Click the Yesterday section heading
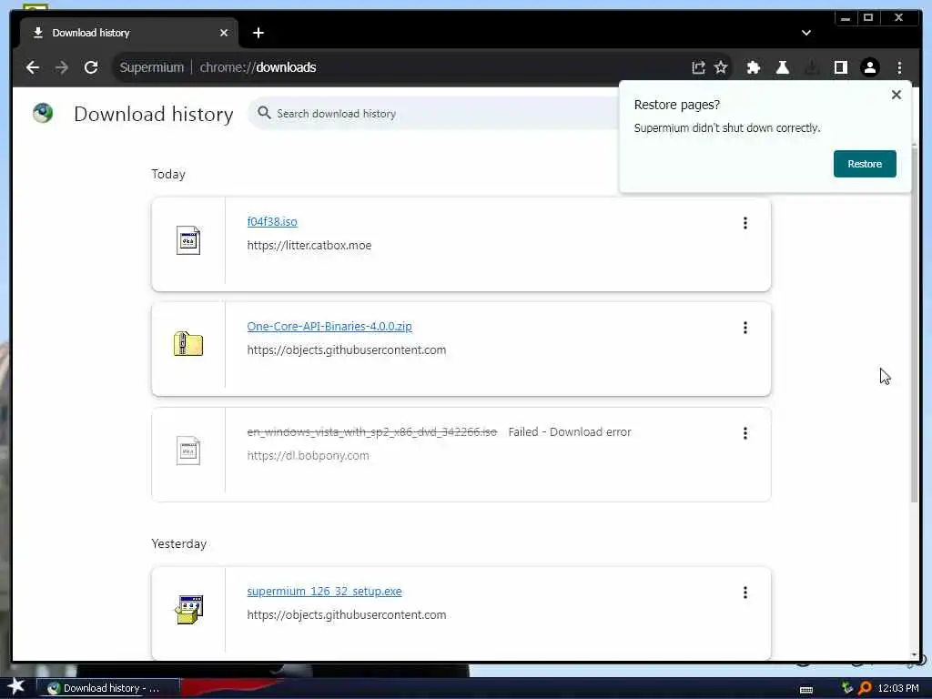This screenshot has width=932, height=699. (x=179, y=544)
